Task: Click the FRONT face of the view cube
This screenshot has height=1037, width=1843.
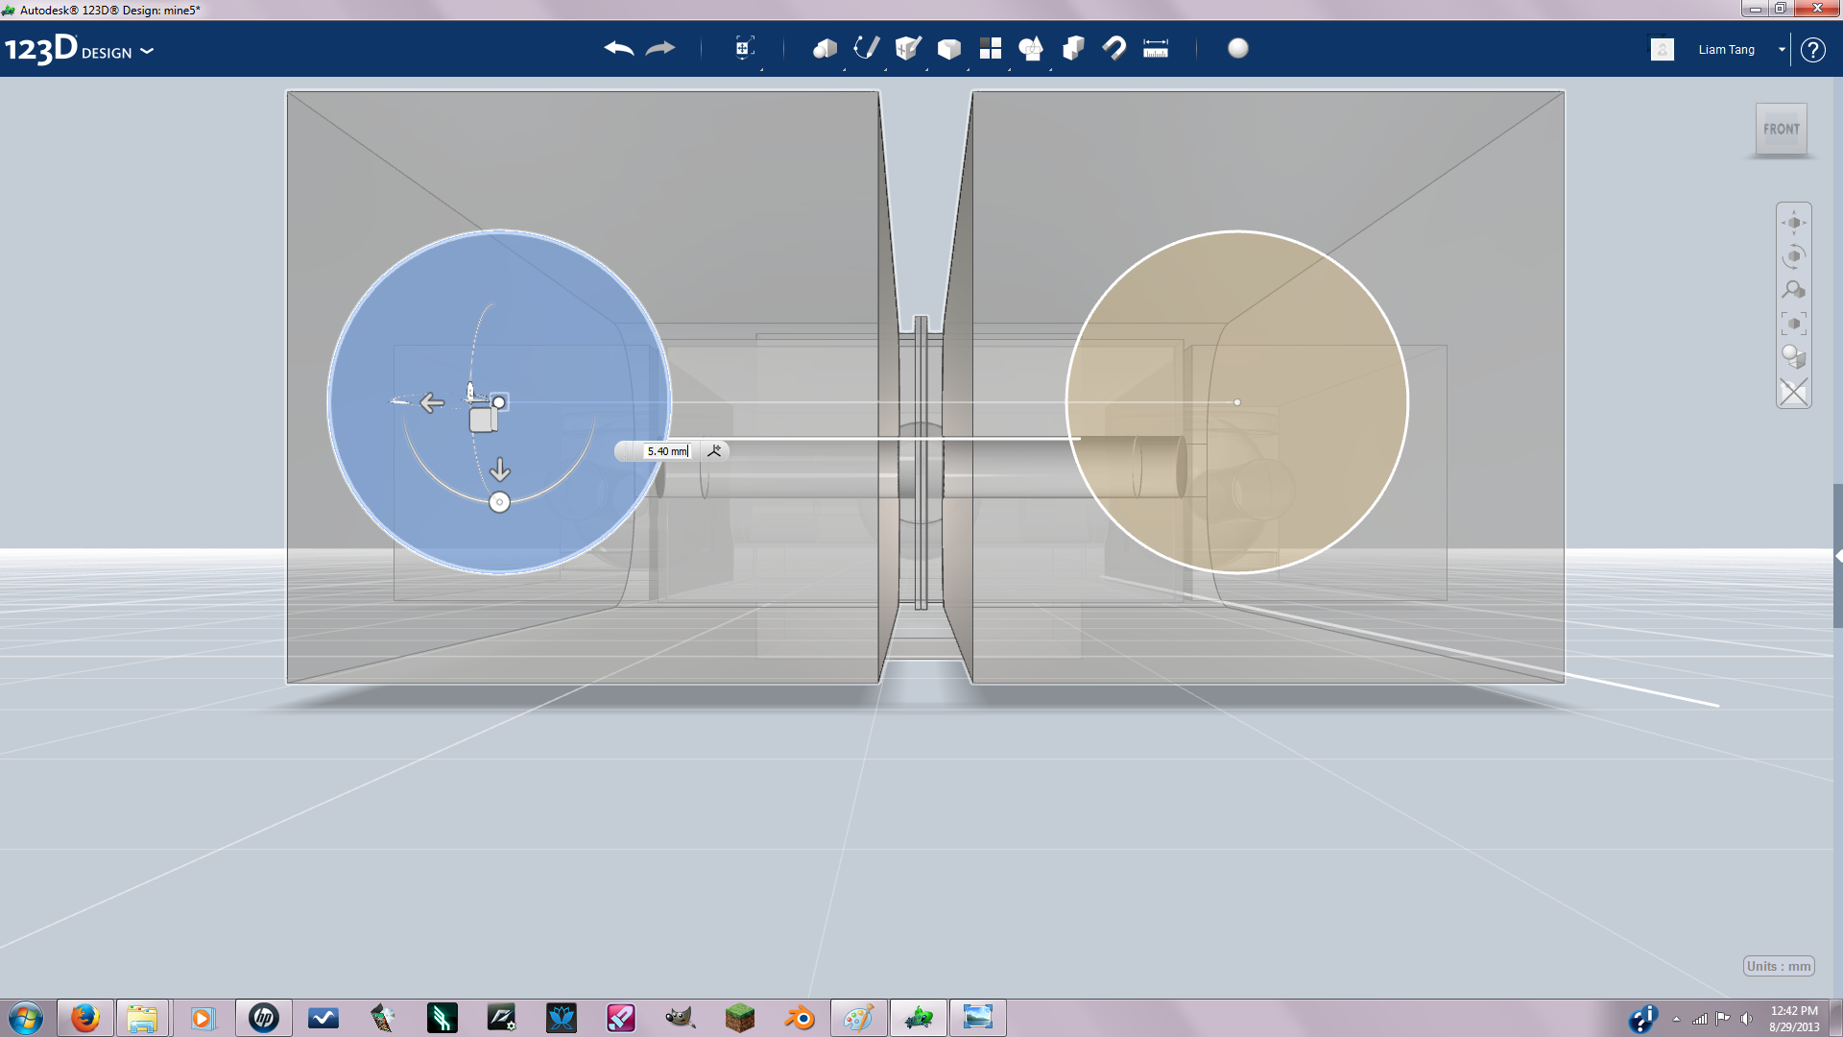Action: pyautogui.click(x=1782, y=129)
